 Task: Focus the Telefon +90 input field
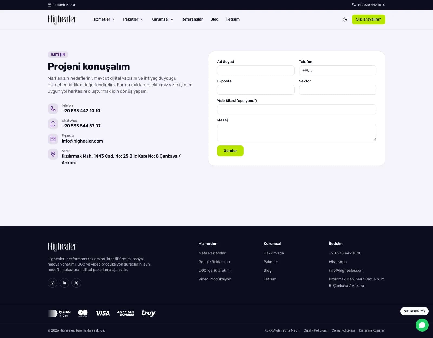(337, 70)
